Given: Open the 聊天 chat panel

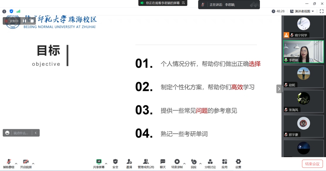Looking at the screenshot, I should (x=163, y=163).
